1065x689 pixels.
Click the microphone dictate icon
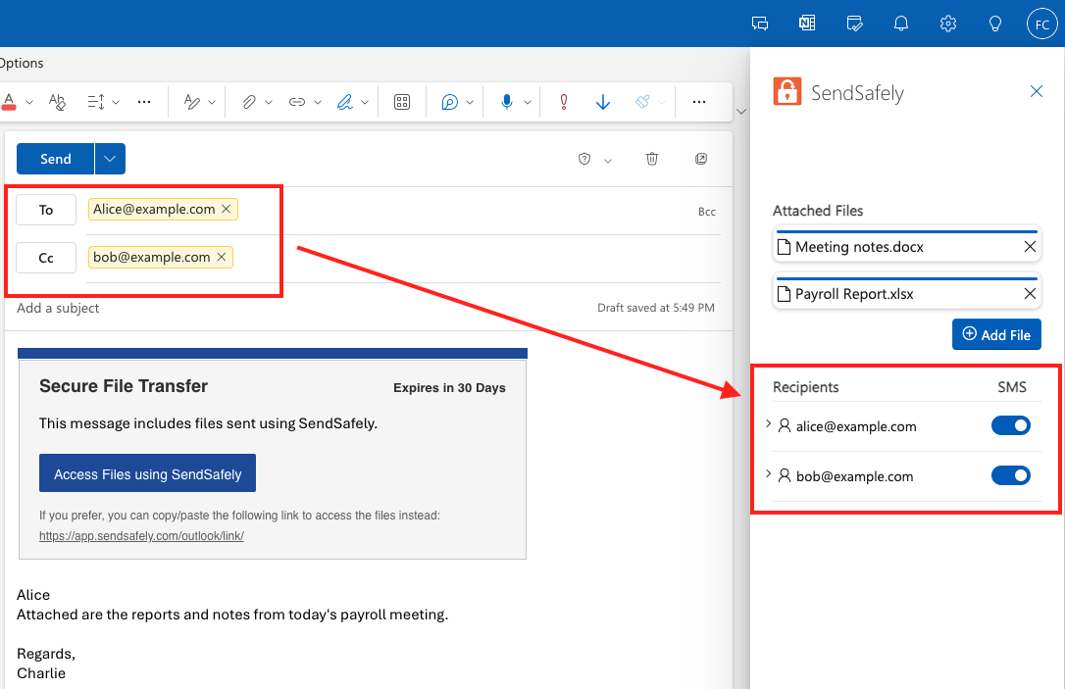(x=507, y=102)
